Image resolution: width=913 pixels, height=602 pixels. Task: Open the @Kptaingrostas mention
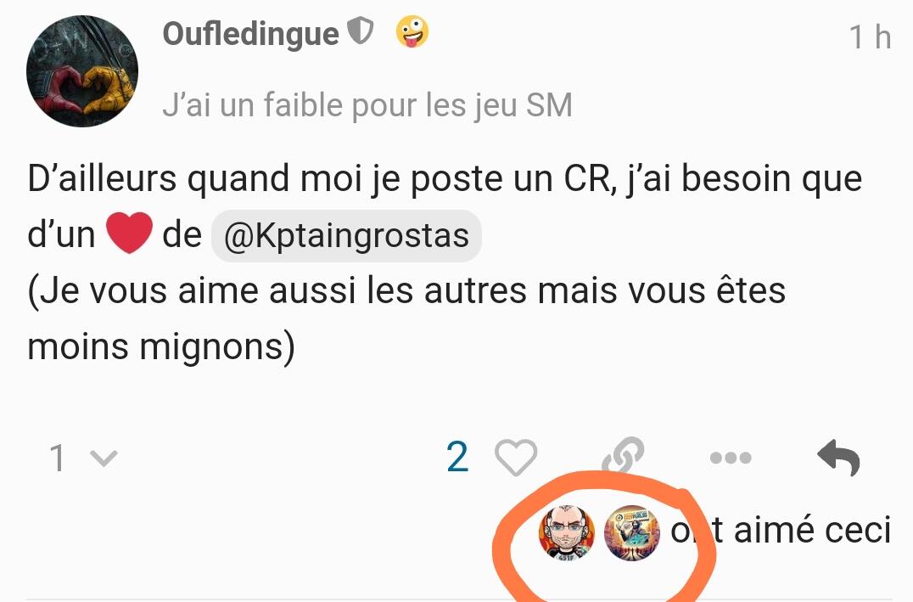tap(346, 236)
